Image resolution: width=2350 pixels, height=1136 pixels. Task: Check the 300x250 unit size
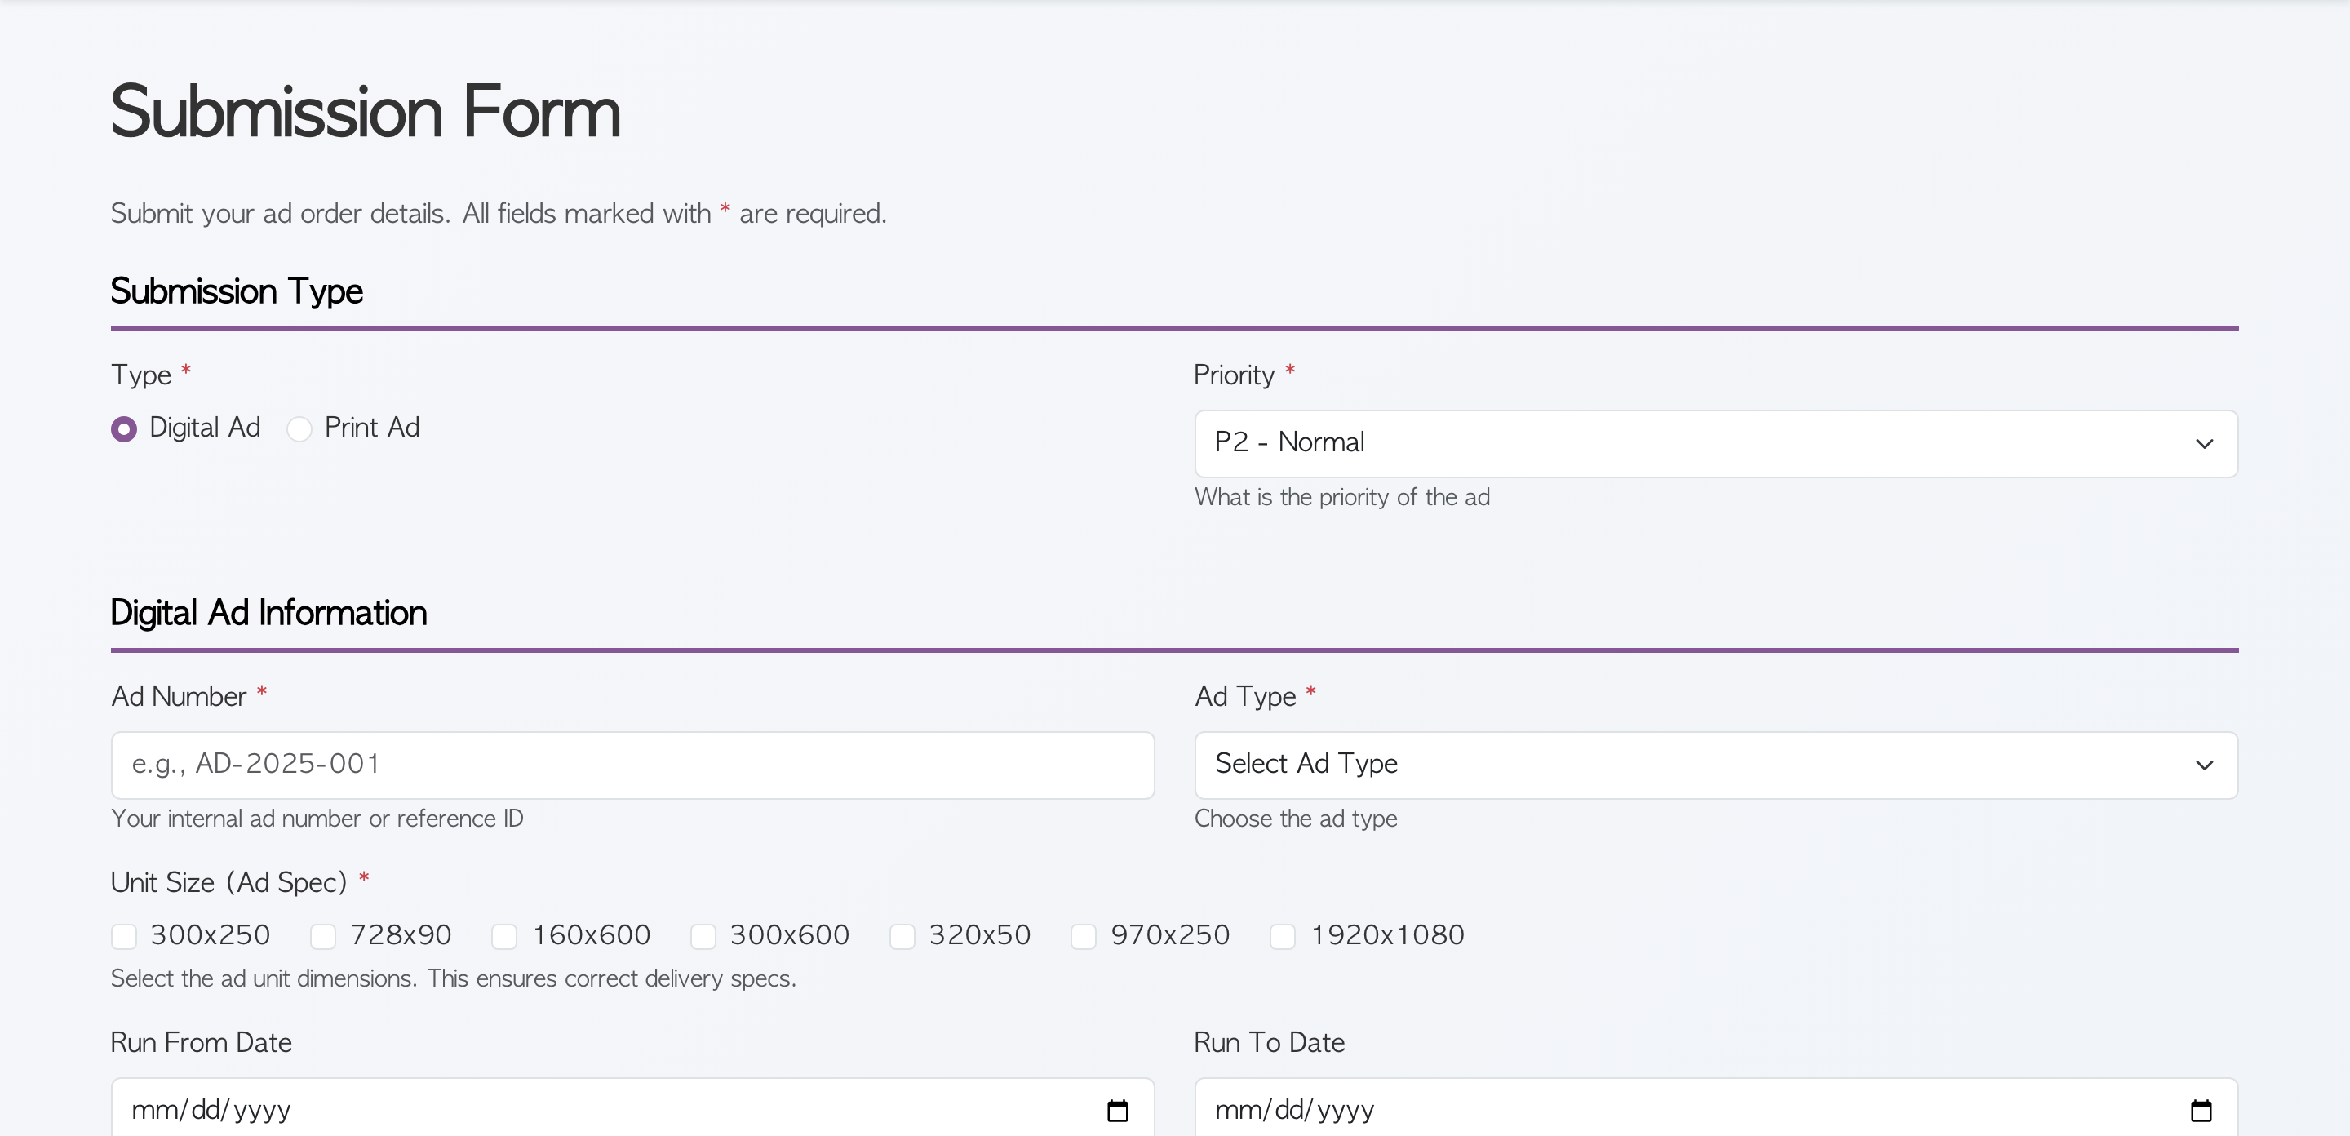coord(125,936)
